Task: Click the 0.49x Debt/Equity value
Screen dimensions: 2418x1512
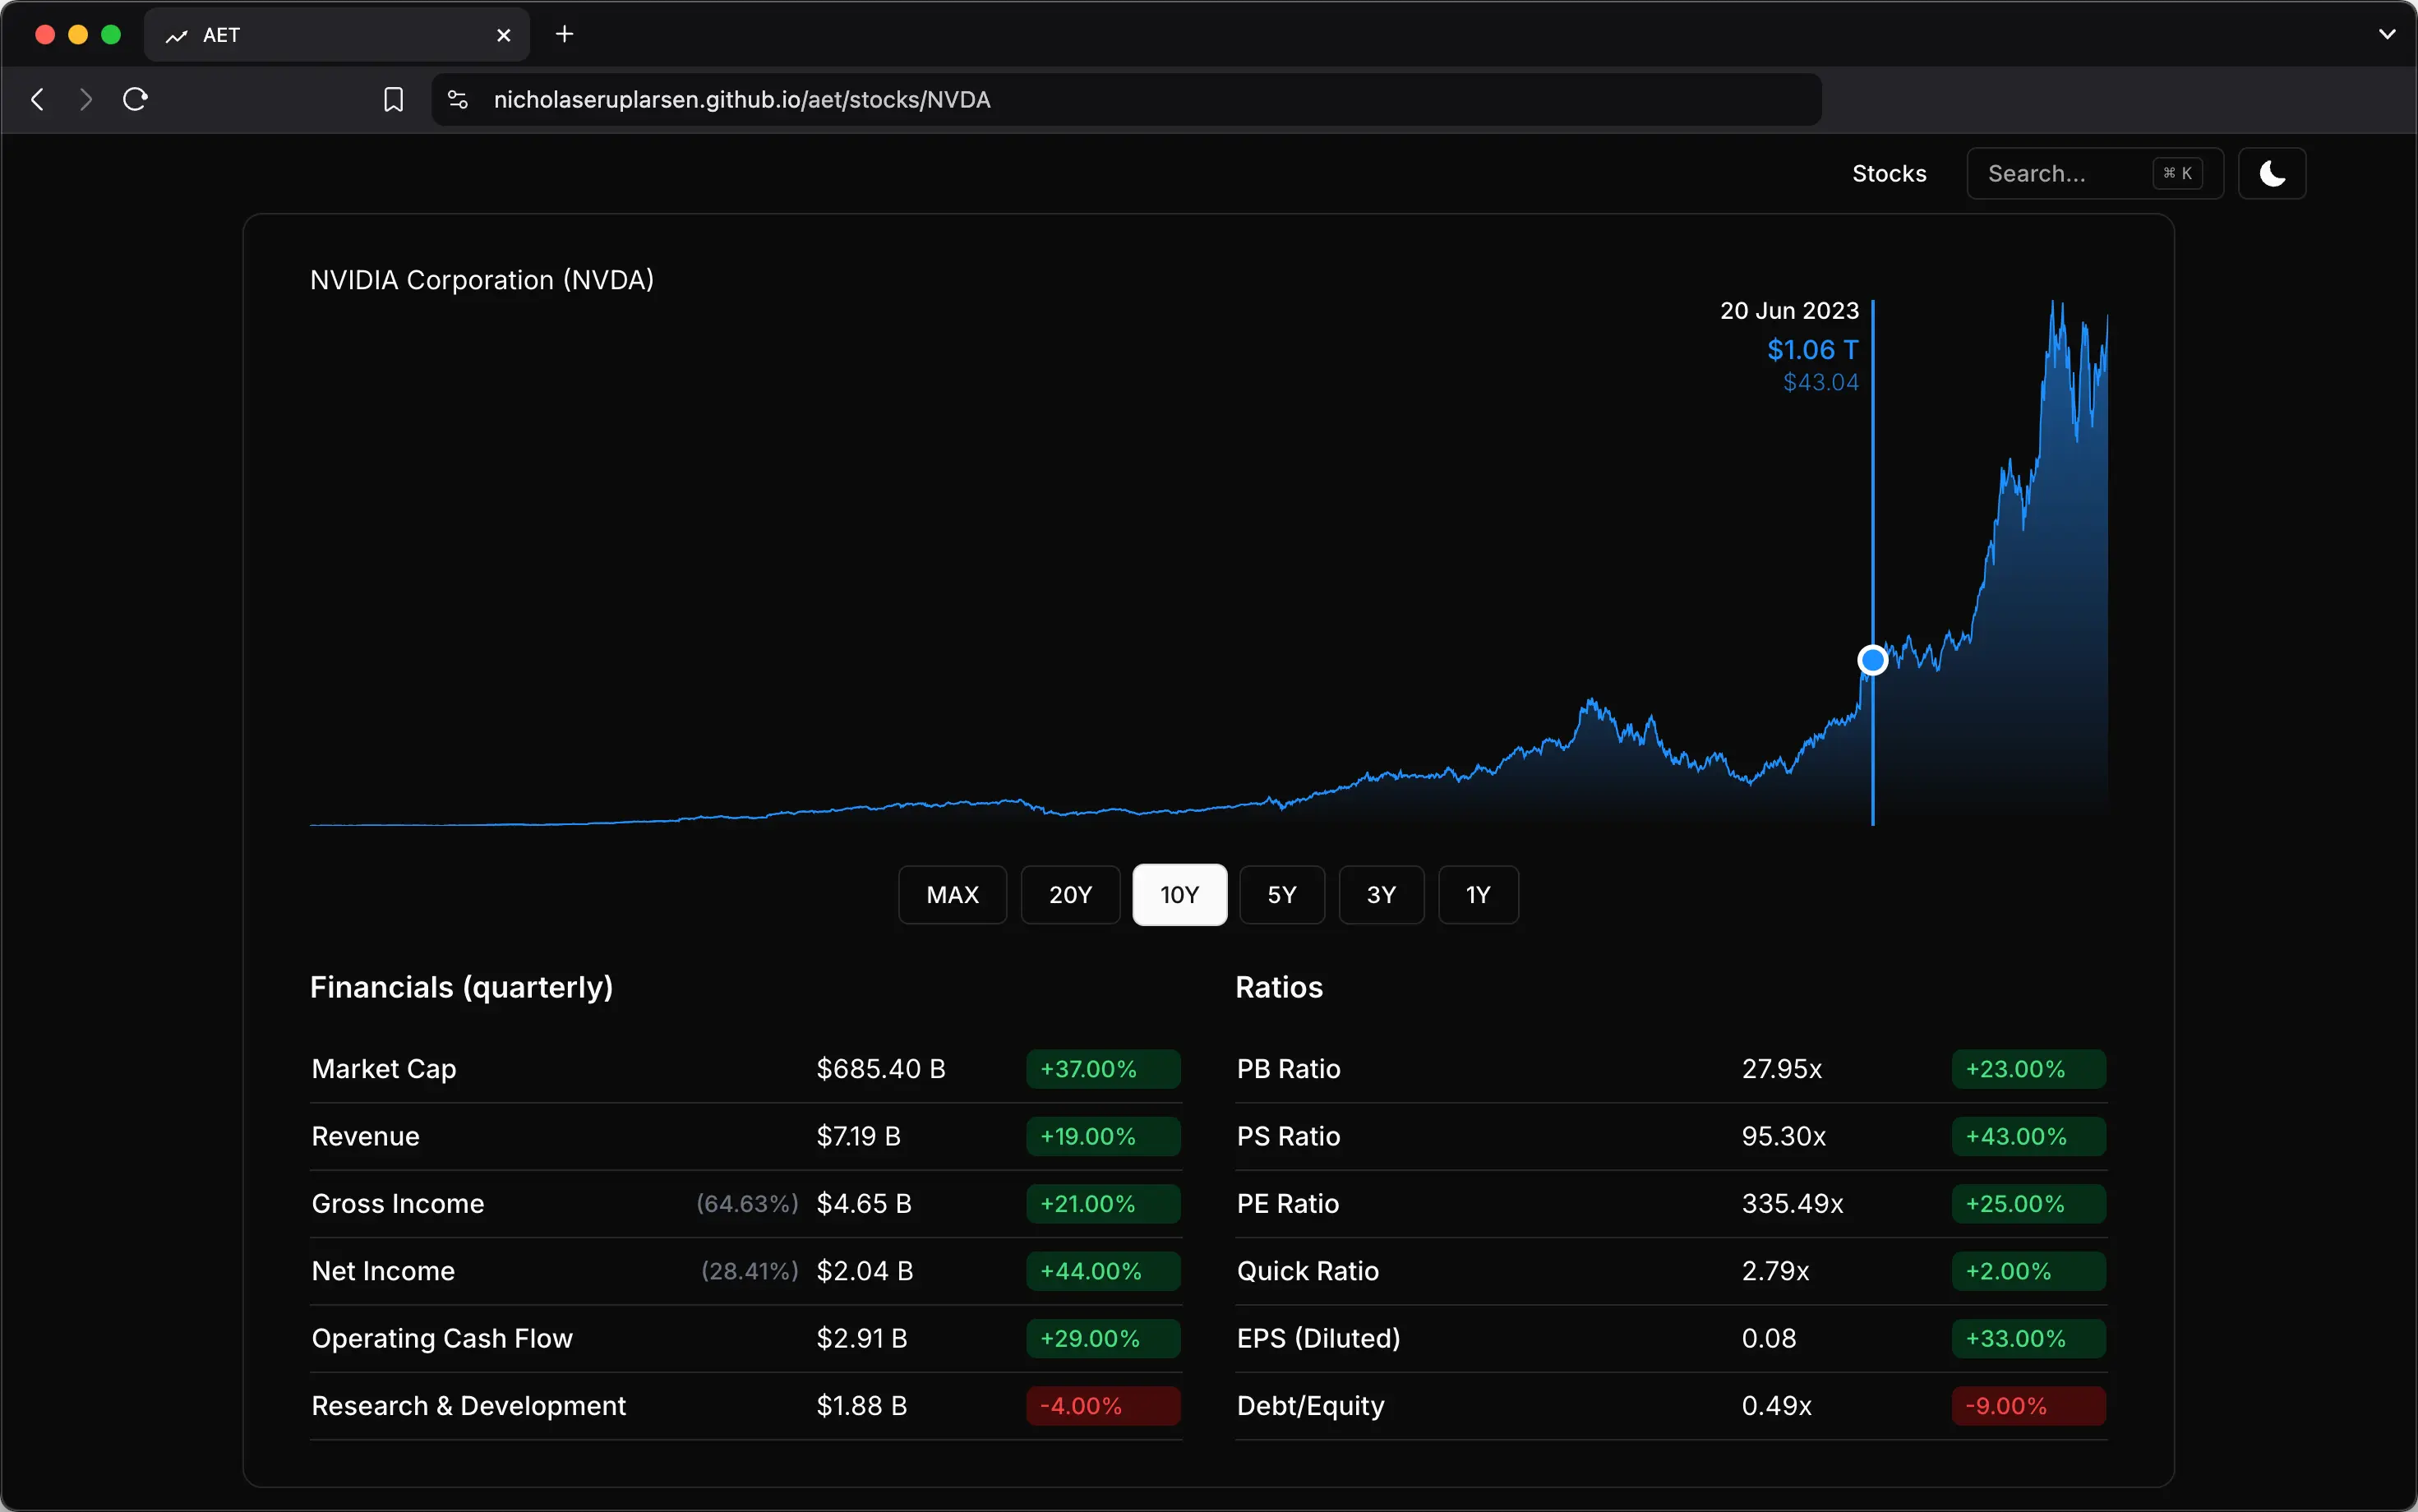Action: pos(1777,1406)
